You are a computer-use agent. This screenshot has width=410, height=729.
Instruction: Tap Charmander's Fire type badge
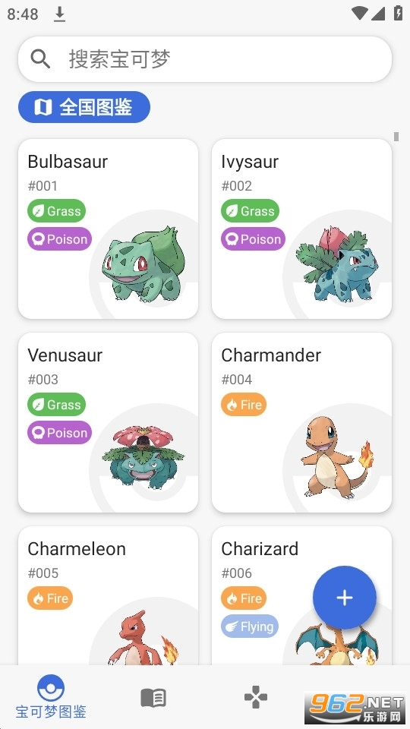click(244, 405)
